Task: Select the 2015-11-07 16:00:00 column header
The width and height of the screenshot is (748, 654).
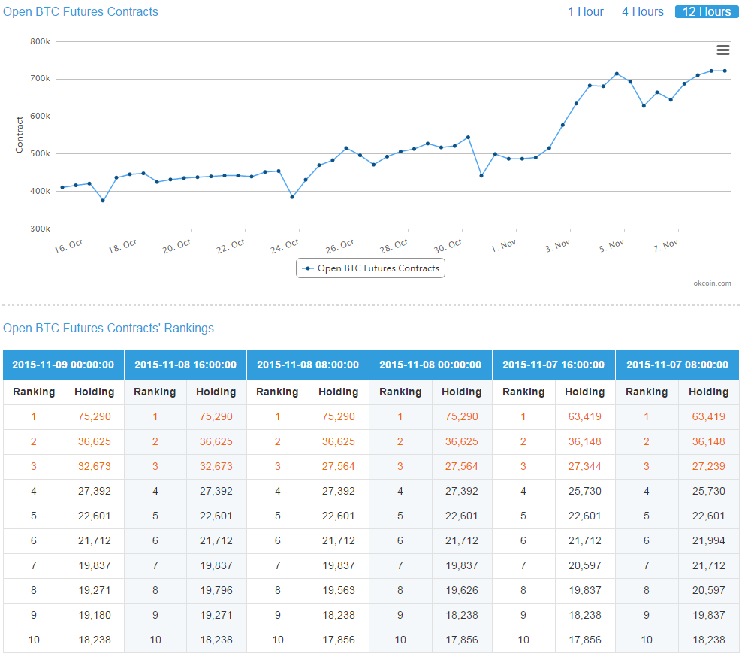Action: pos(553,365)
